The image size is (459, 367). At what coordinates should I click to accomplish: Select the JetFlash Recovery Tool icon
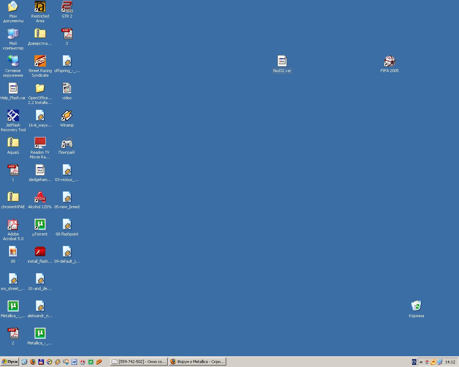coord(13,116)
